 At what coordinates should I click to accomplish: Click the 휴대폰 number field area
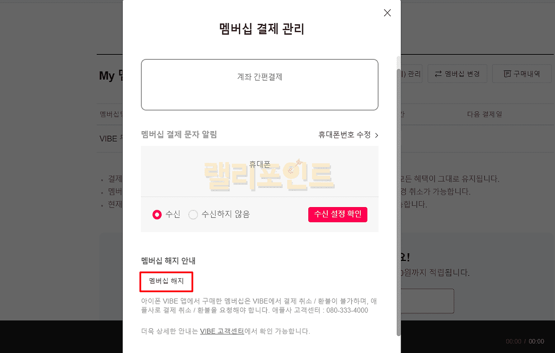point(260,171)
